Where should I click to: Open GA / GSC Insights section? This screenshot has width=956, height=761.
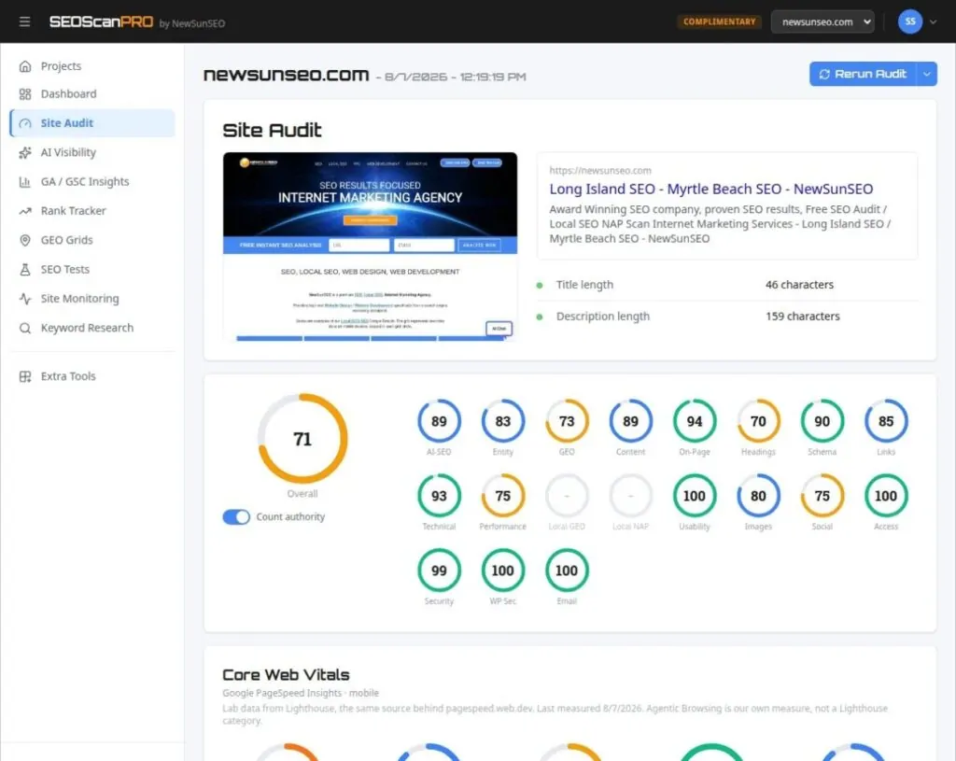point(92,182)
